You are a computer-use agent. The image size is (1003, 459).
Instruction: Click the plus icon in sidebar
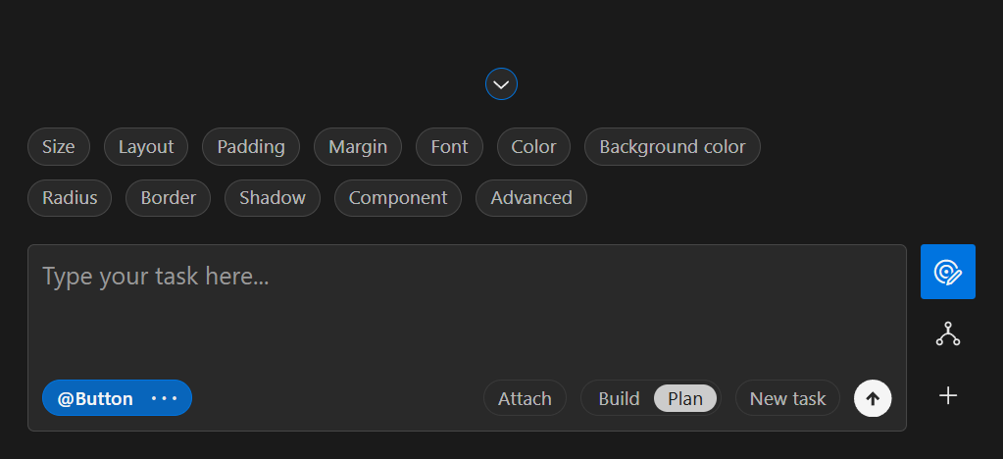click(947, 395)
